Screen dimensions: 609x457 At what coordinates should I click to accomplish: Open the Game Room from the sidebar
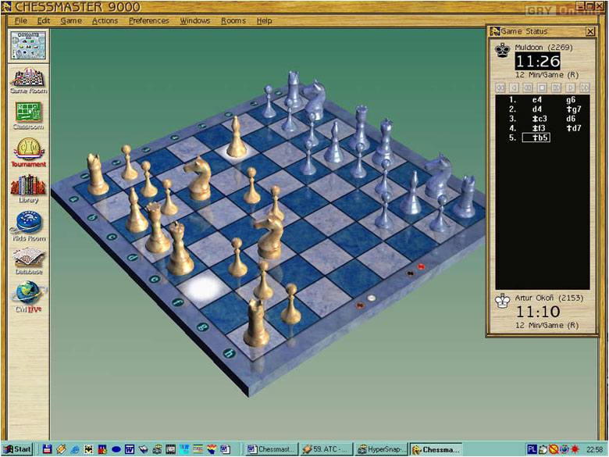click(28, 80)
